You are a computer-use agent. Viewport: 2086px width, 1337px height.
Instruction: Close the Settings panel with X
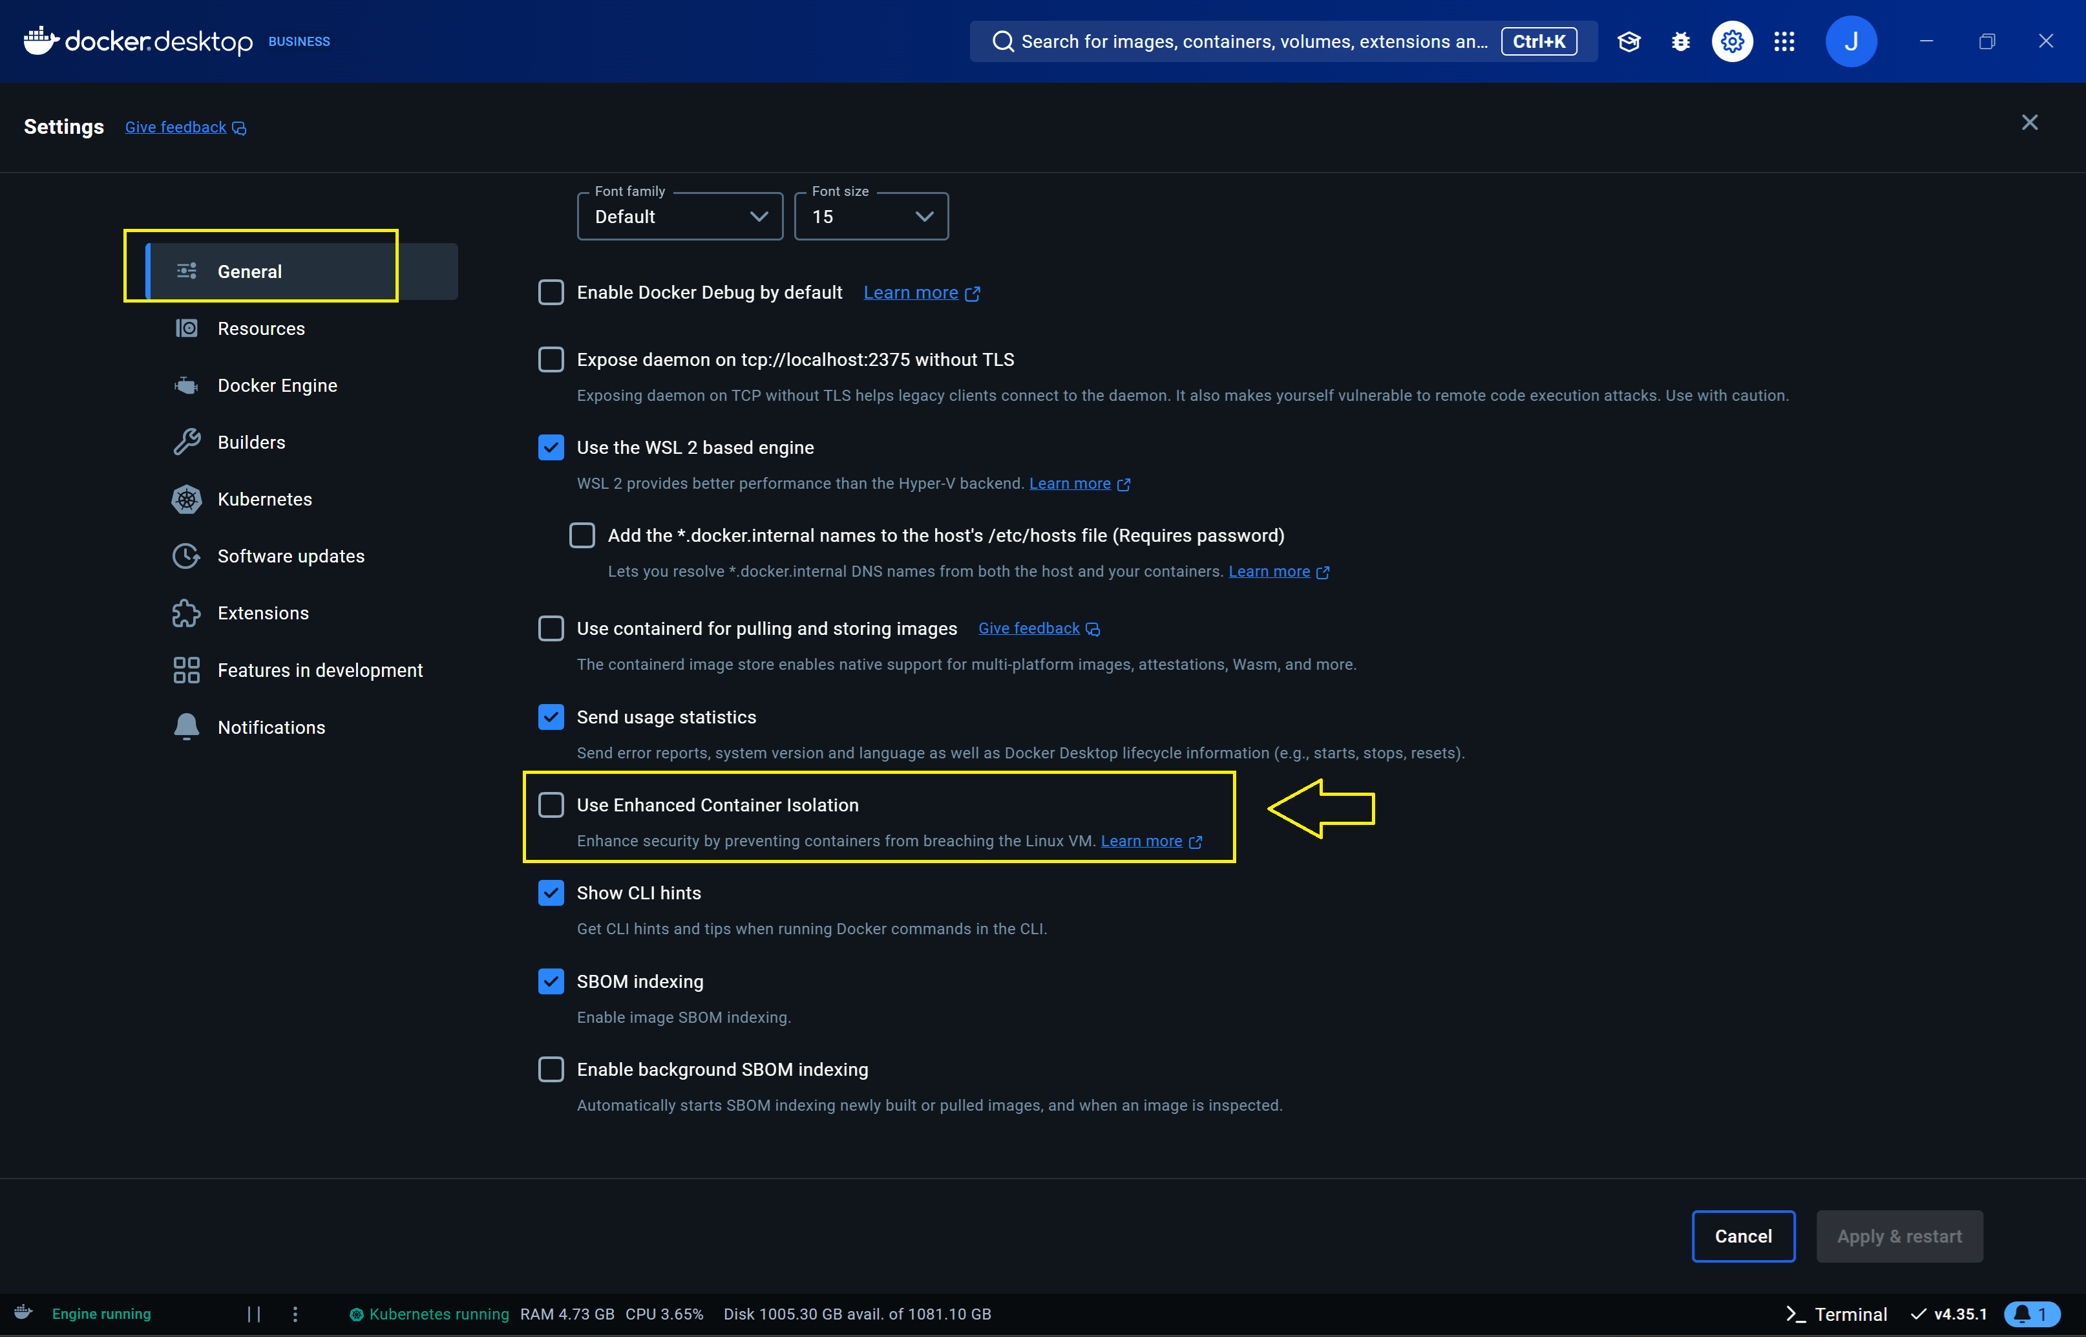coord(2028,122)
